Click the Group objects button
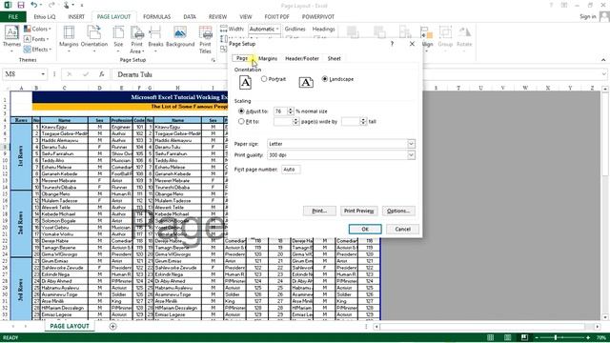Screen dimensions: 610x343 click(445, 39)
